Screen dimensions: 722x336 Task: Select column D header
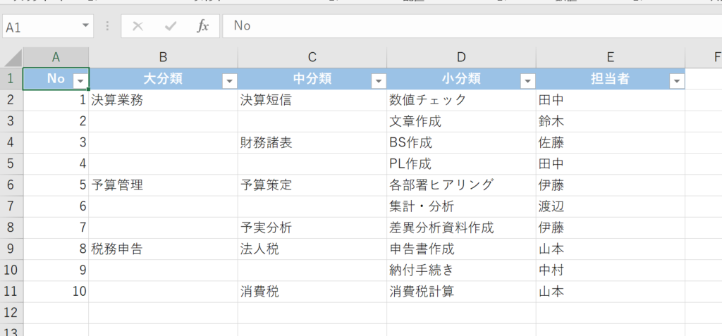tap(461, 57)
